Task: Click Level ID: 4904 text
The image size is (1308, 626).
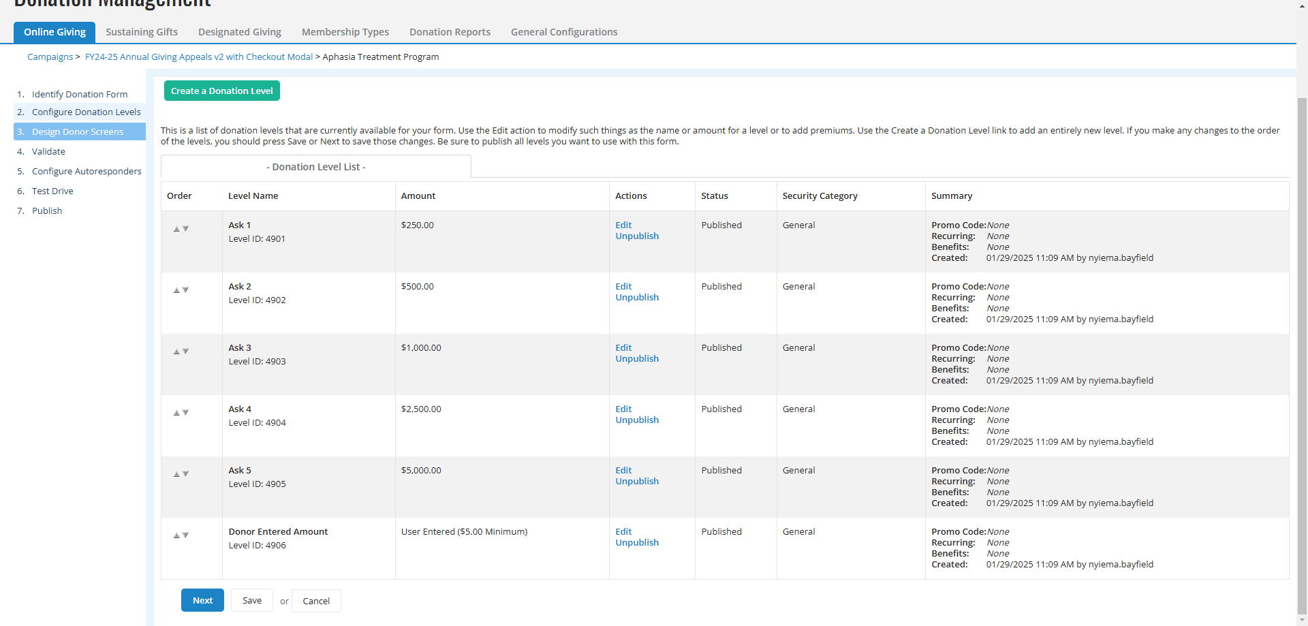Action: coord(257,422)
